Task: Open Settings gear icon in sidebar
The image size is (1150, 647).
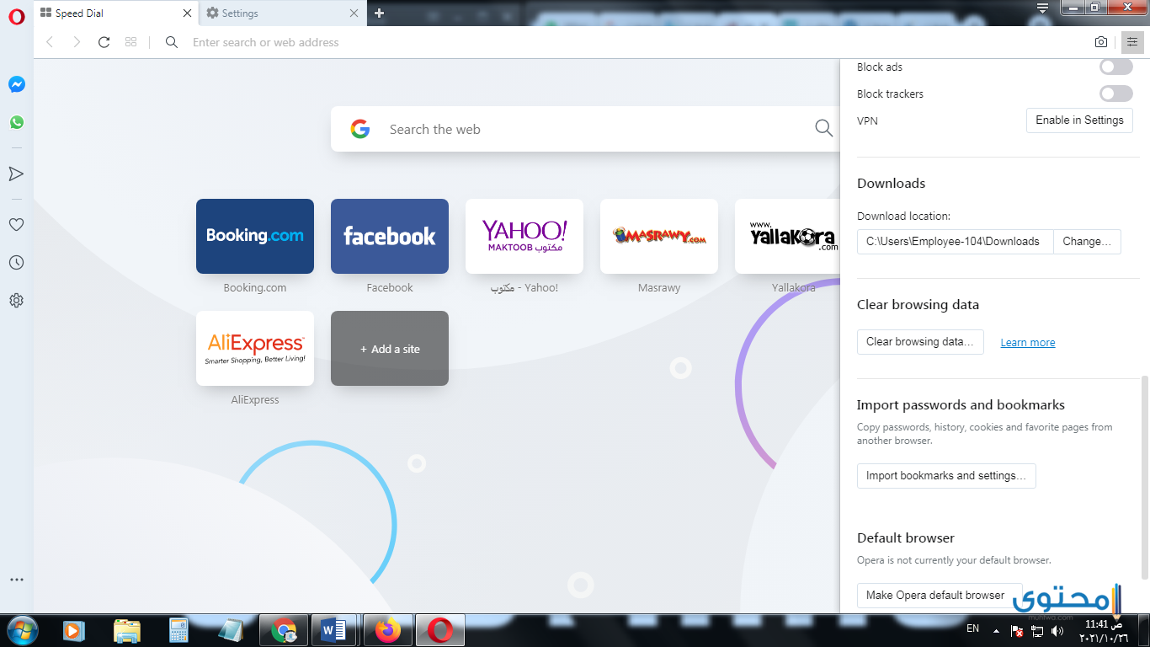Action: click(x=16, y=301)
